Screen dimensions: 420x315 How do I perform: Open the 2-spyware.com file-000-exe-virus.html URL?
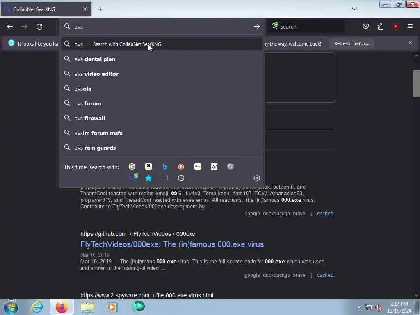(147, 295)
